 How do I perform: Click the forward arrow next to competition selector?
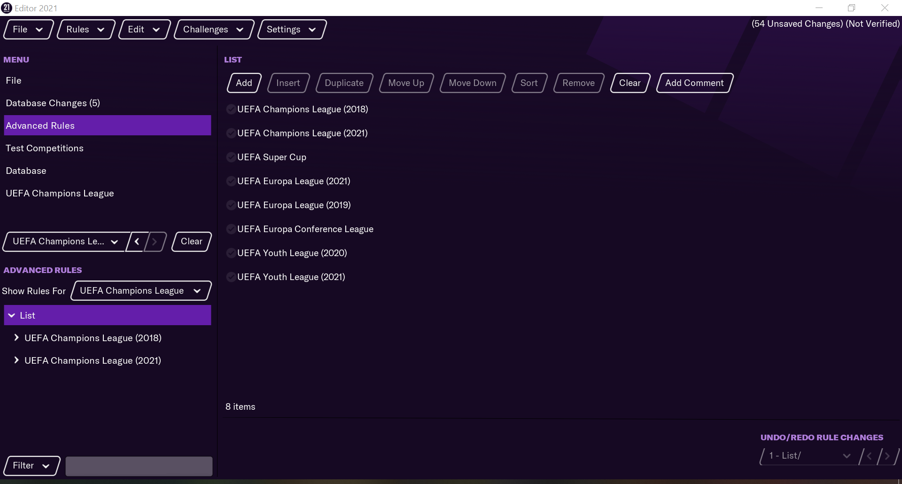pyautogui.click(x=155, y=242)
